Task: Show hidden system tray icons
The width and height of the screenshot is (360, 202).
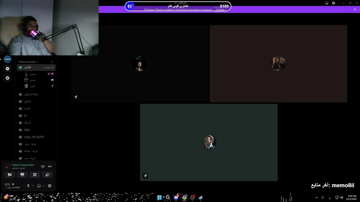Action: pos(317,198)
